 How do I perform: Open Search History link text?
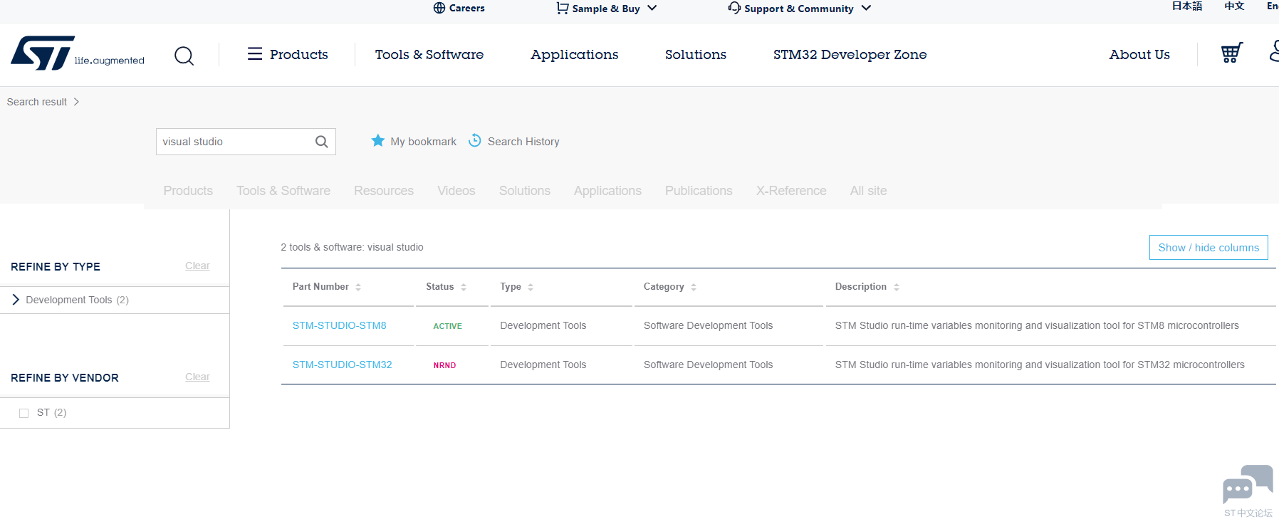(x=523, y=142)
